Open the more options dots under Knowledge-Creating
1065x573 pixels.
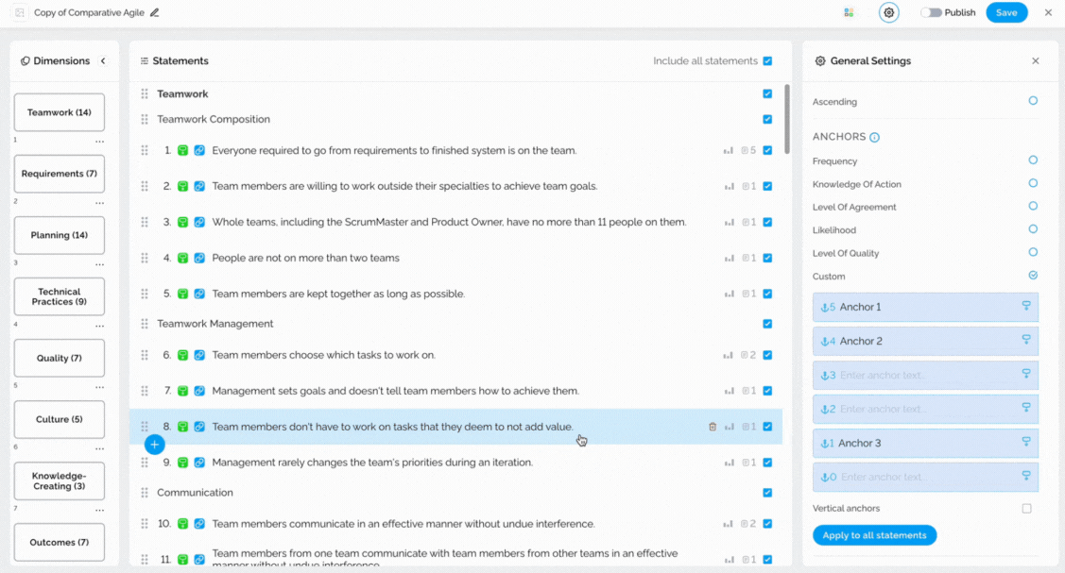click(x=100, y=510)
